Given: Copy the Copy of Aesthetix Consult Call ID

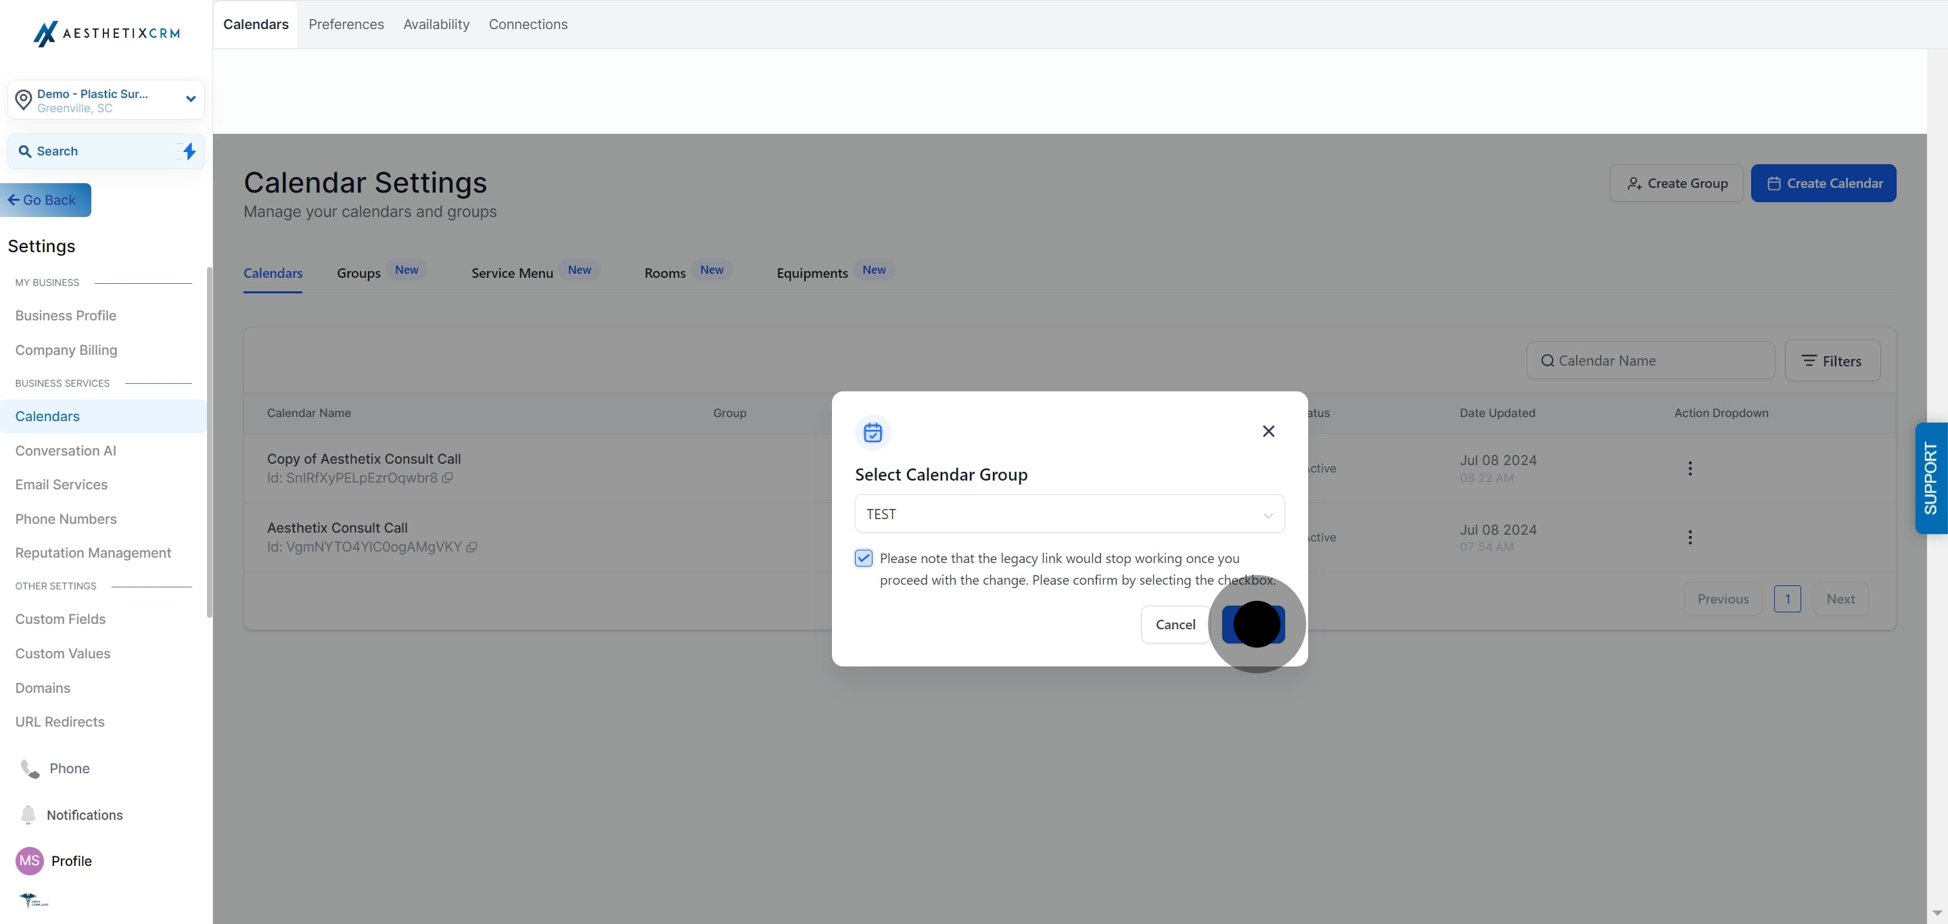Looking at the screenshot, I should click(x=448, y=479).
